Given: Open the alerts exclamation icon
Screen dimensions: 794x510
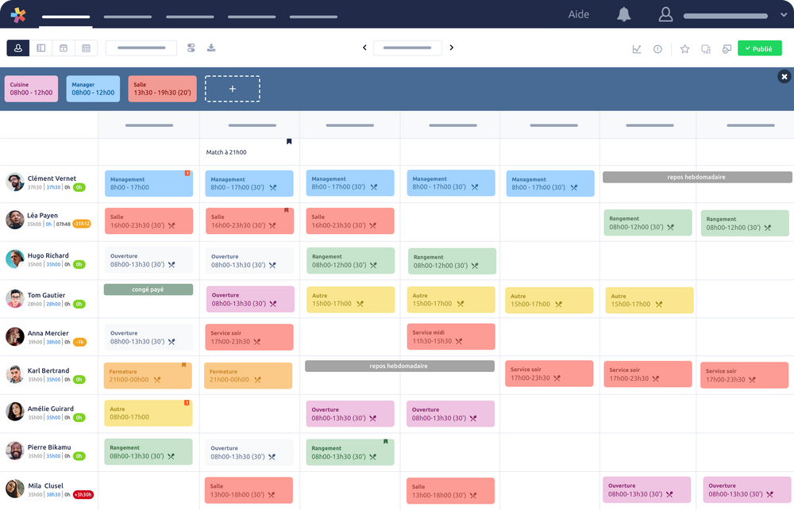Looking at the screenshot, I should pyautogui.click(x=657, y=48).
